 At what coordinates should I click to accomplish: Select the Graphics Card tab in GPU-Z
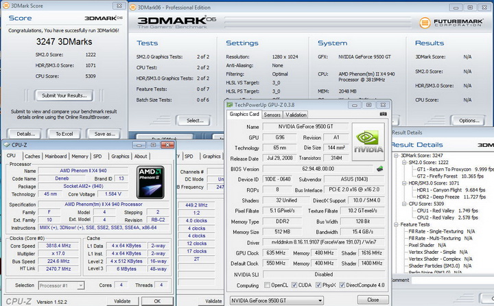[244, 114]
